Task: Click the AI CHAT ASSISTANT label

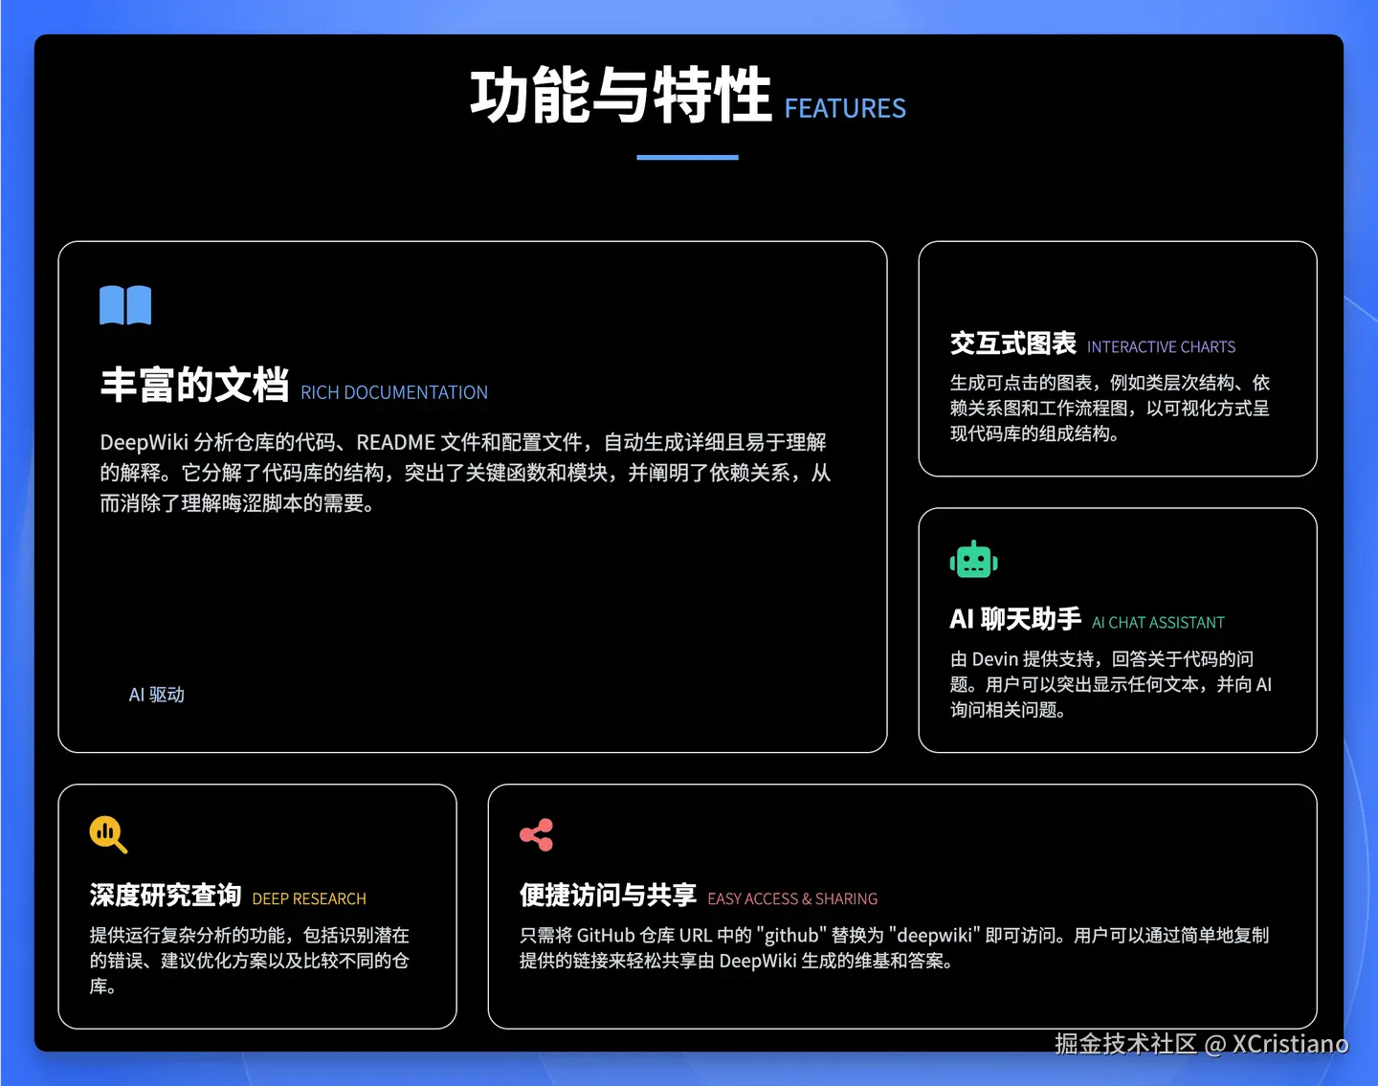Action: (1158, 623)
